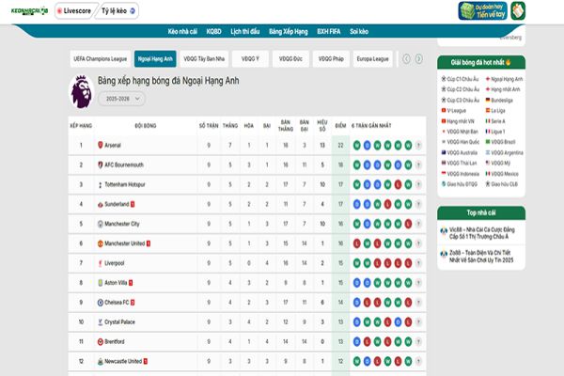The width and height of the screenshot is (564, 376).
Task: Click the Liverpool club crest icon
Action: [x=102, y=262]
